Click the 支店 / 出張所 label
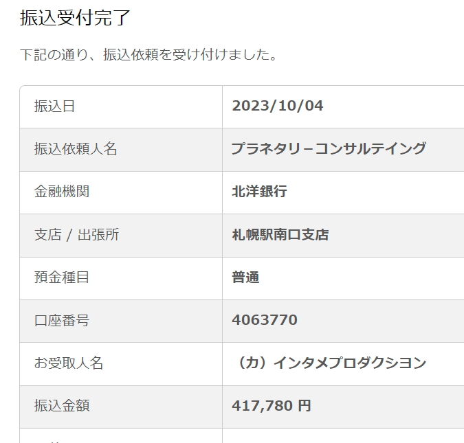The width and height of the screenshot is (464, 443). [76, 235]
